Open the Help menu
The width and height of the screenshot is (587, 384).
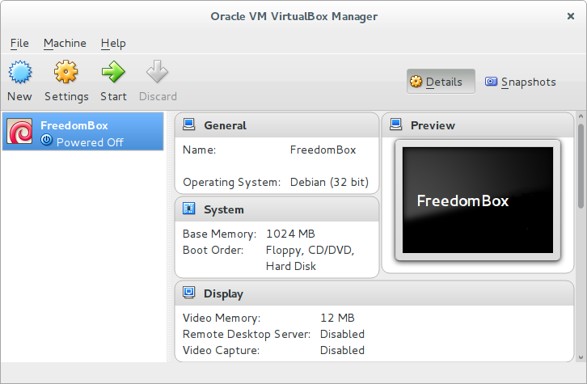click(113, 44)
